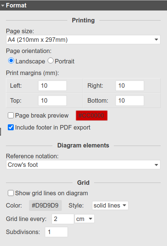Open the #CC0000 page break color swatch
Viewport: 167px width, 246px height.
pos(91,115)
